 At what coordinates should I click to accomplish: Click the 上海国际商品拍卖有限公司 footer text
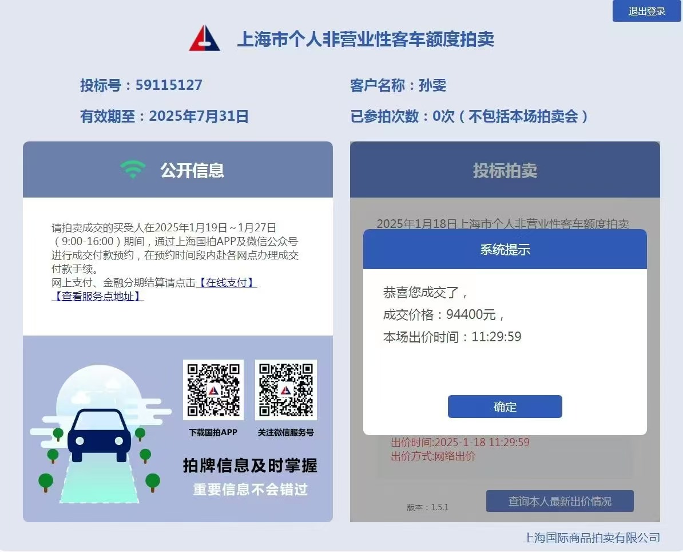tap(591, 538)
